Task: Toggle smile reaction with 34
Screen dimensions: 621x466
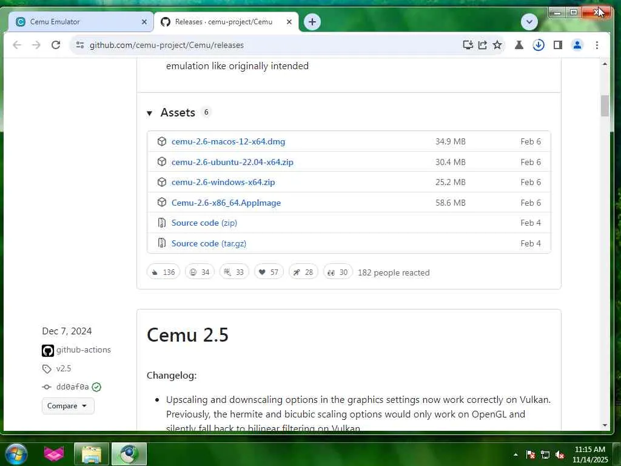Action: [200, 272]
